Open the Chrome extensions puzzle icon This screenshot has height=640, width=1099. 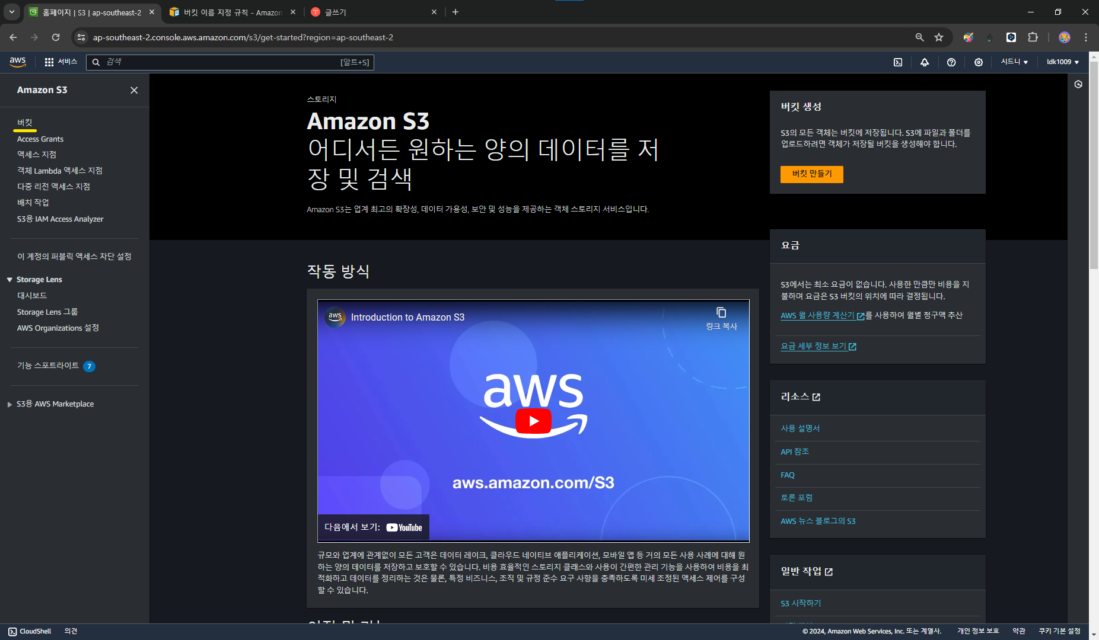click(1033, 37)
